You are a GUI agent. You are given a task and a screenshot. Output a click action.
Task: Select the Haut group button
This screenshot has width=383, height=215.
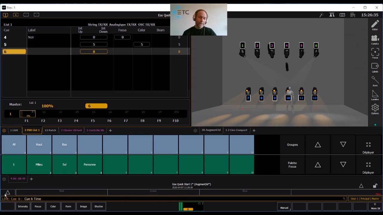(39, 145)
